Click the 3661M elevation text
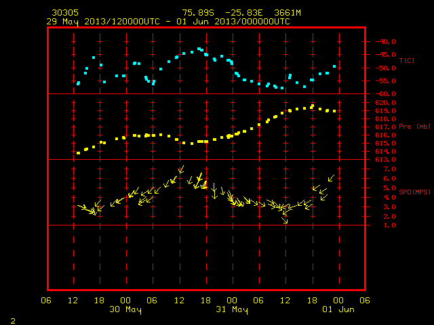The width and height of the screenshot is (434, 325). pyautogui.click(x=288, y=13)
